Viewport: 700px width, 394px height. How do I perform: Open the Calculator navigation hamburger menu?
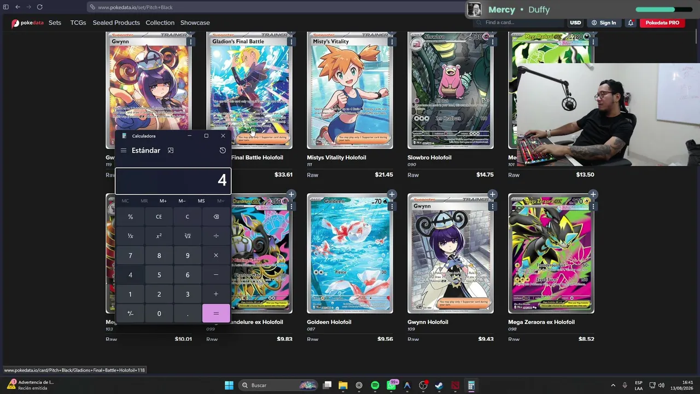(124, 150)
